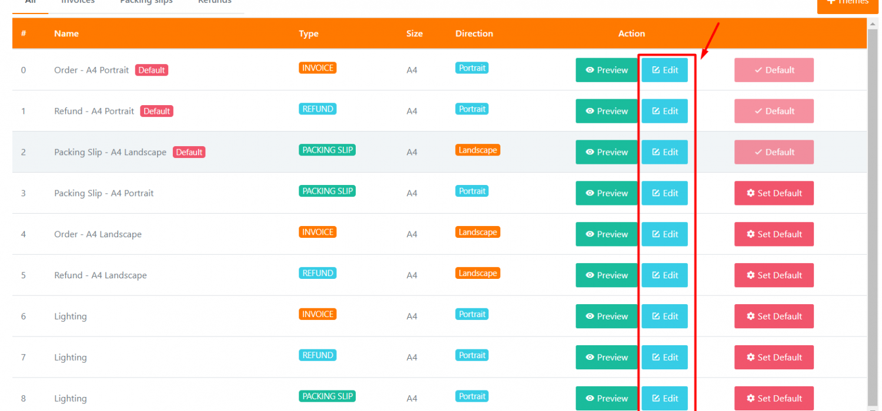Click checkmark icon on Order - A4 Portrait Default button
Viewport: 882px width, 411px height.
coord(759,70)
